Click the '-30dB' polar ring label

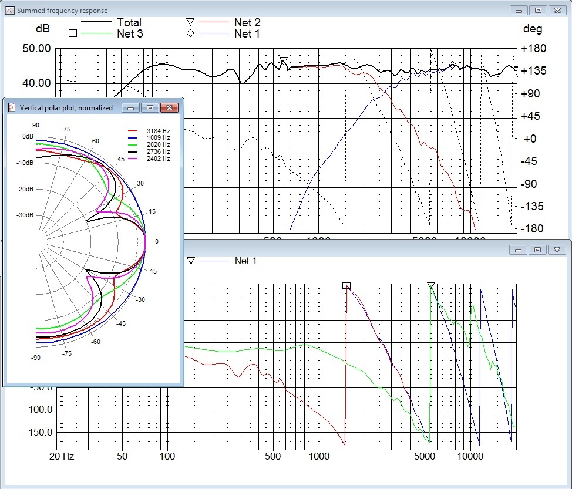pyautogui.click(x=25, y=215)
